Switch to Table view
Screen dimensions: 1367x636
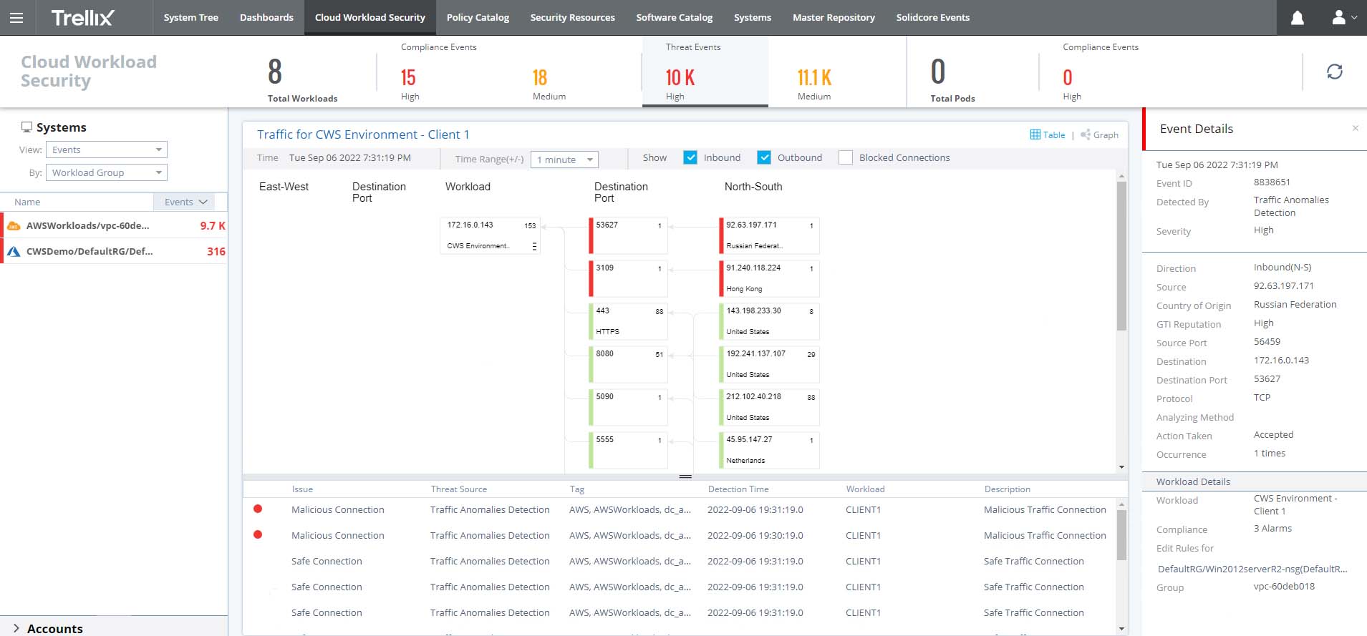tap(1047, 134)
